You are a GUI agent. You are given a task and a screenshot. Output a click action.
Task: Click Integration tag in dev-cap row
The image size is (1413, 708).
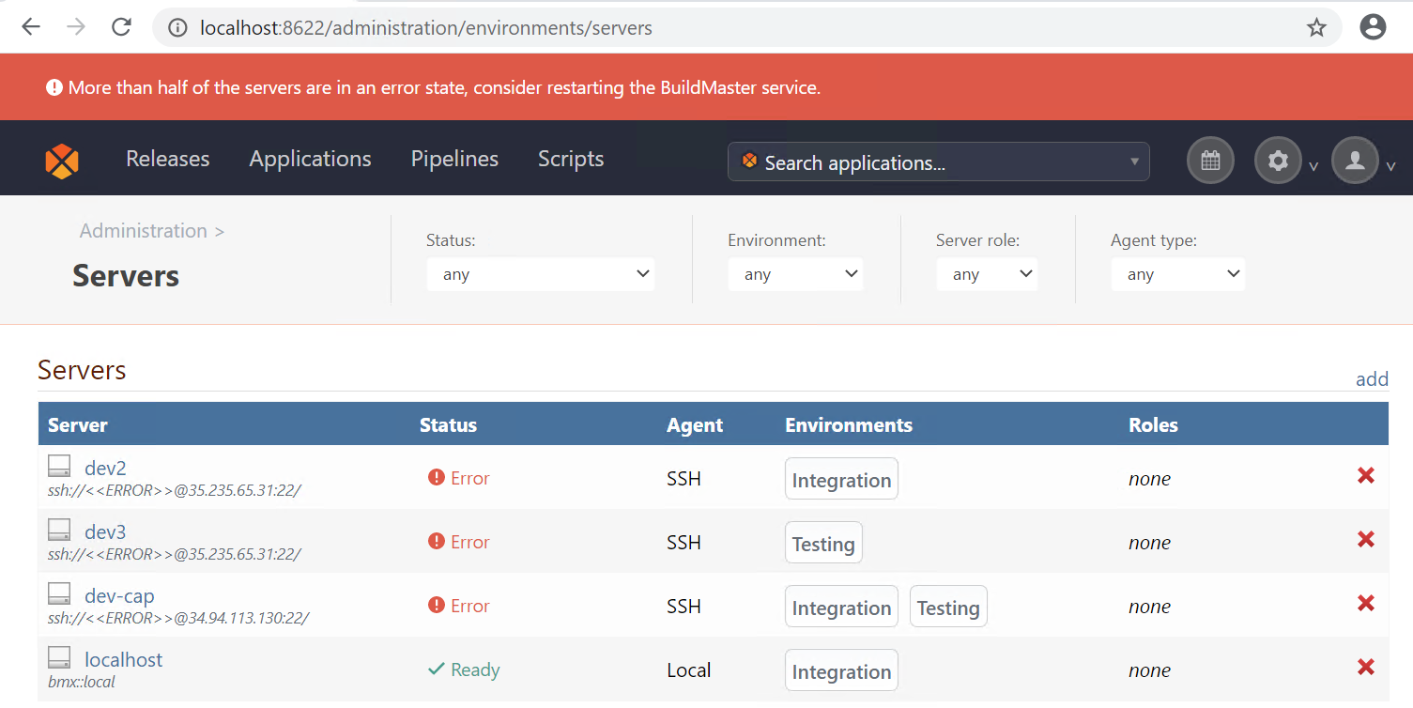pos(841,607)
